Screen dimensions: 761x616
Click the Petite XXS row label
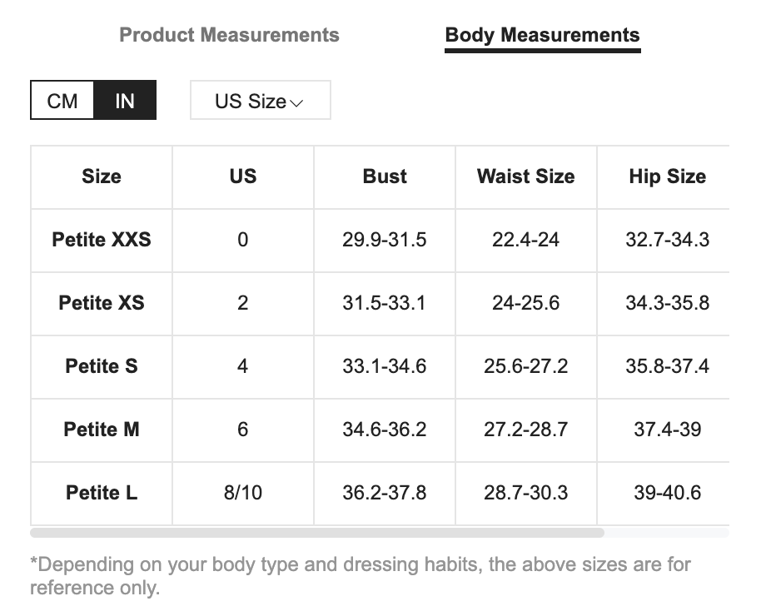(102, 240)
